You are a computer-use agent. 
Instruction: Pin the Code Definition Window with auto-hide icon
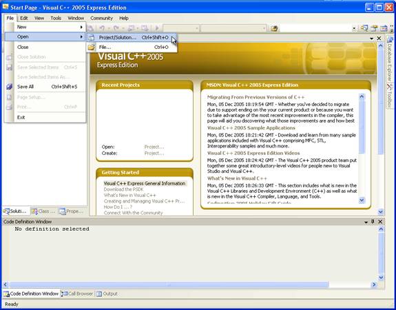point(373,222)
